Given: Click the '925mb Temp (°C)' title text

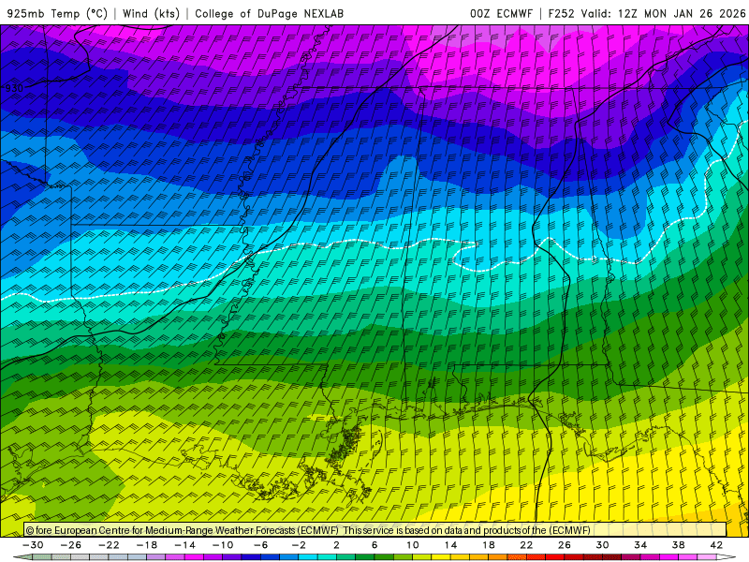Looking at the screenshot, I should point(57,13).
